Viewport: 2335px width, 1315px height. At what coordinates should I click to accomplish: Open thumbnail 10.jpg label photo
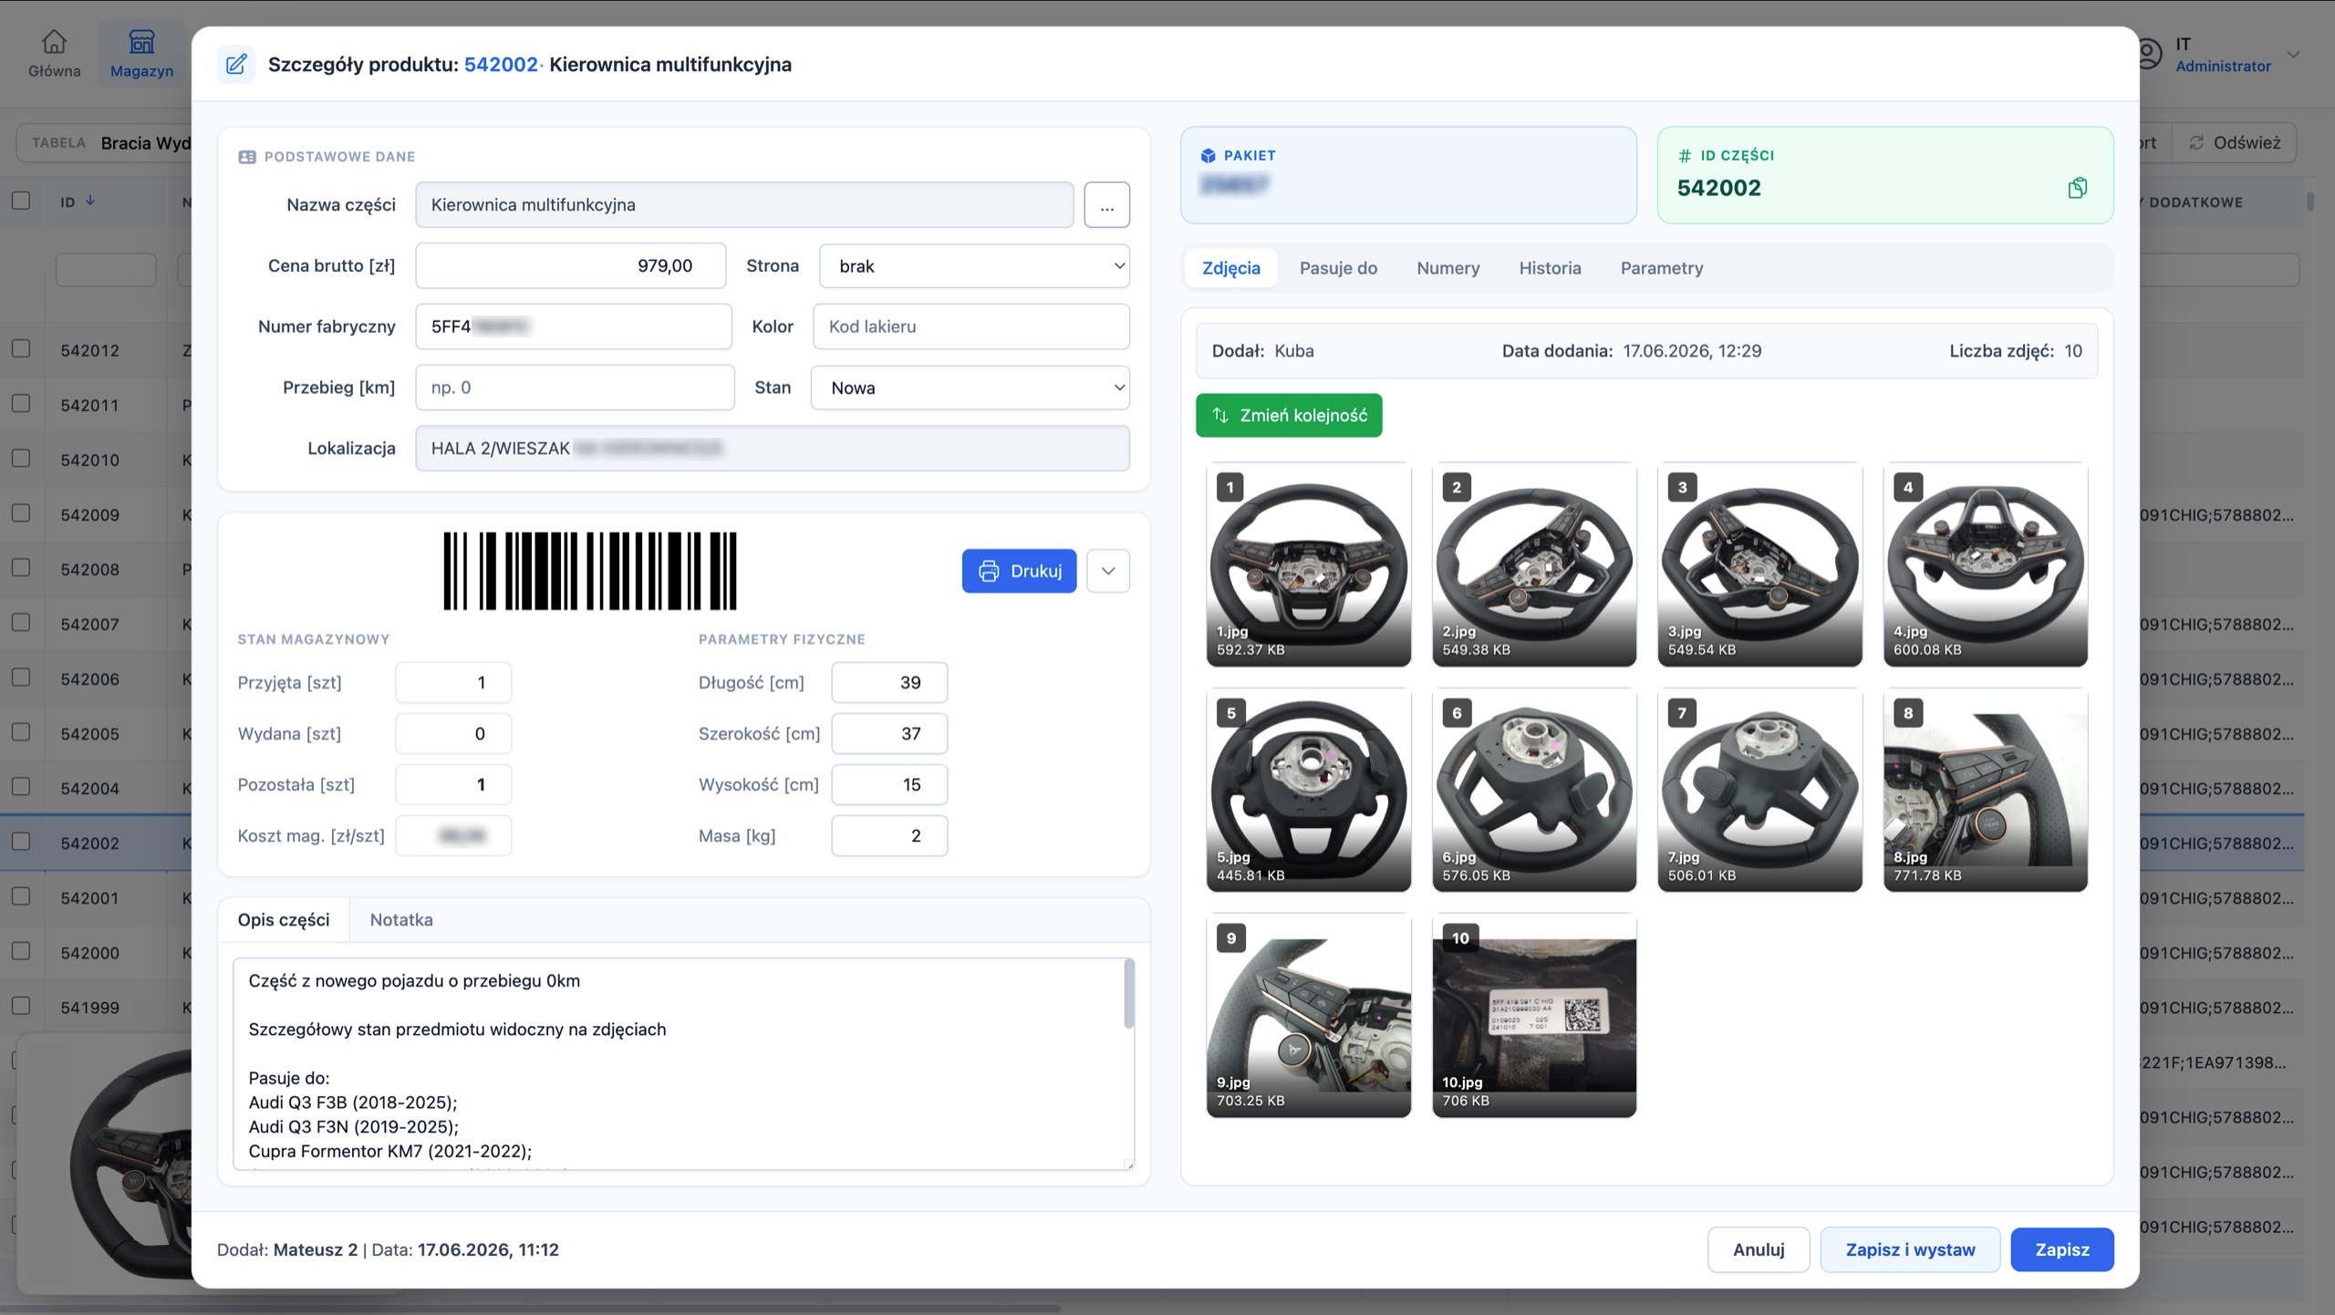[x=1533, y=1015]
